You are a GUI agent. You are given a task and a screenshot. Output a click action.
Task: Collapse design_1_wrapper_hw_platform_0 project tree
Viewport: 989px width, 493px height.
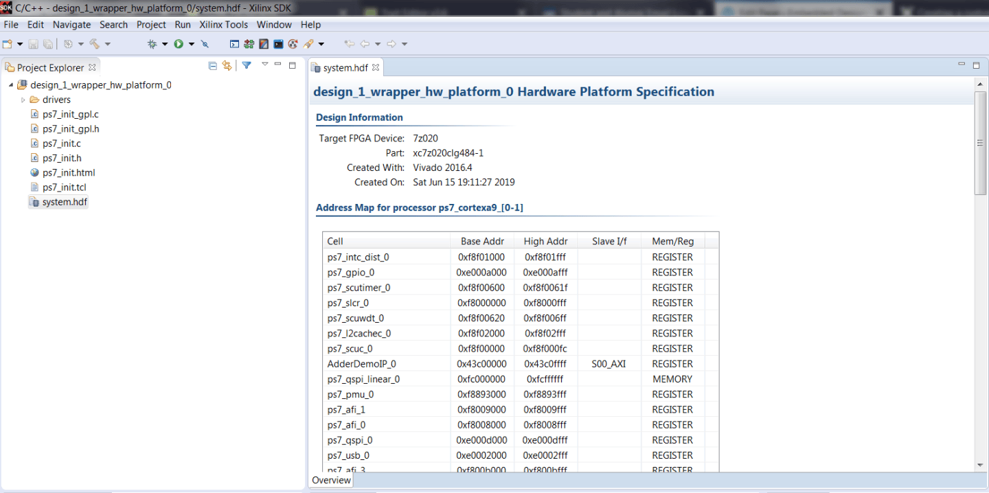11,85
